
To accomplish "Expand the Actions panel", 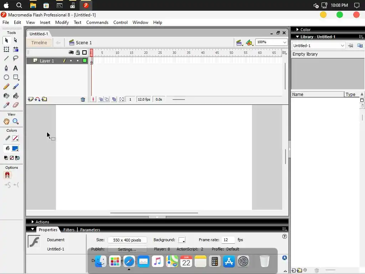I will pos(32,222).
